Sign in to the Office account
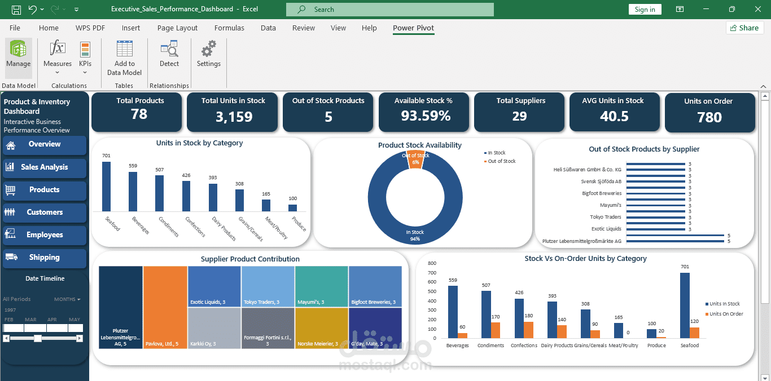This screenshot has height=381, width=771. pyautogui.click(x=645, y=10)
